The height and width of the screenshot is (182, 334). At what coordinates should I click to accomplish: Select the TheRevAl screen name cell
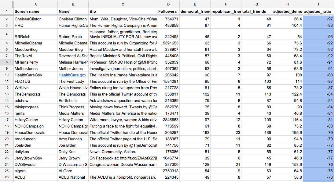tap(35, 56)
